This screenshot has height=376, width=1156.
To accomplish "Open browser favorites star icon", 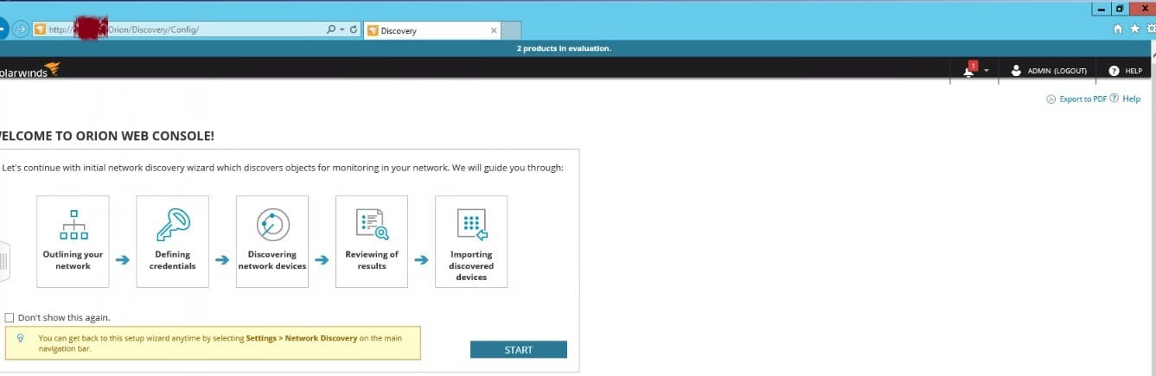I will click(x=1134, y=29).
